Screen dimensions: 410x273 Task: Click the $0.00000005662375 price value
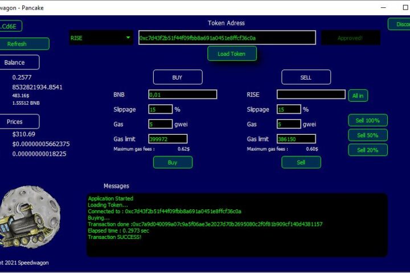(41, 144)
